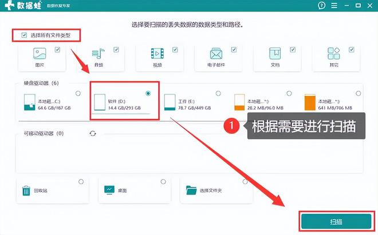Click the 桌面 label
Screen dimensions: 378x235
pyautogui.click(x=122, y=191)
